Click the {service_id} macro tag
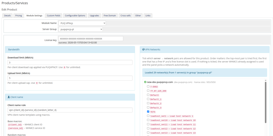This screenshot has height=136, width=273. point(16,128)
